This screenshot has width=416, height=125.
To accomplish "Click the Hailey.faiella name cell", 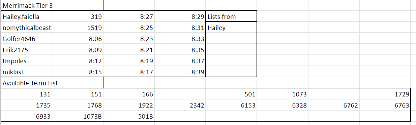I will [x=26, y=16].
